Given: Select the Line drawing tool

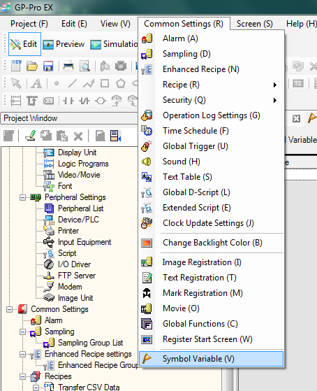Looking at the screenshot, I should click(73, 83).
